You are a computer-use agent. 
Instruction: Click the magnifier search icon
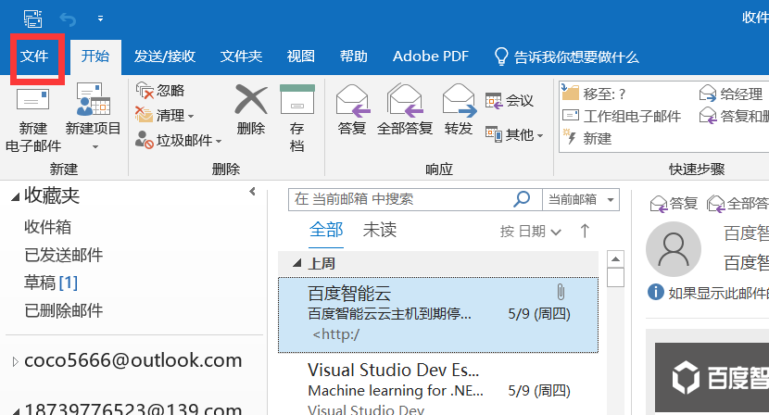click(x=522, y=198)
